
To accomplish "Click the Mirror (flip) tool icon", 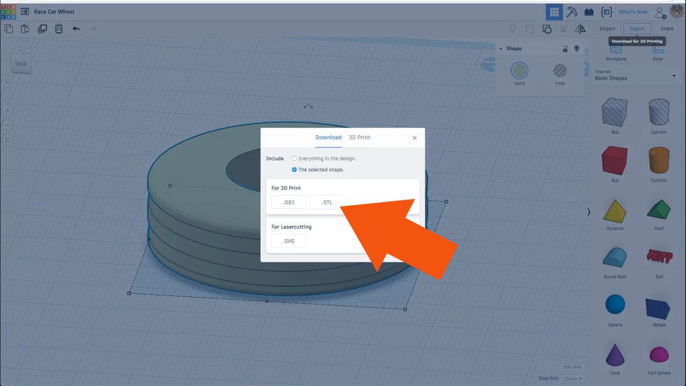I will coord(580,29).
